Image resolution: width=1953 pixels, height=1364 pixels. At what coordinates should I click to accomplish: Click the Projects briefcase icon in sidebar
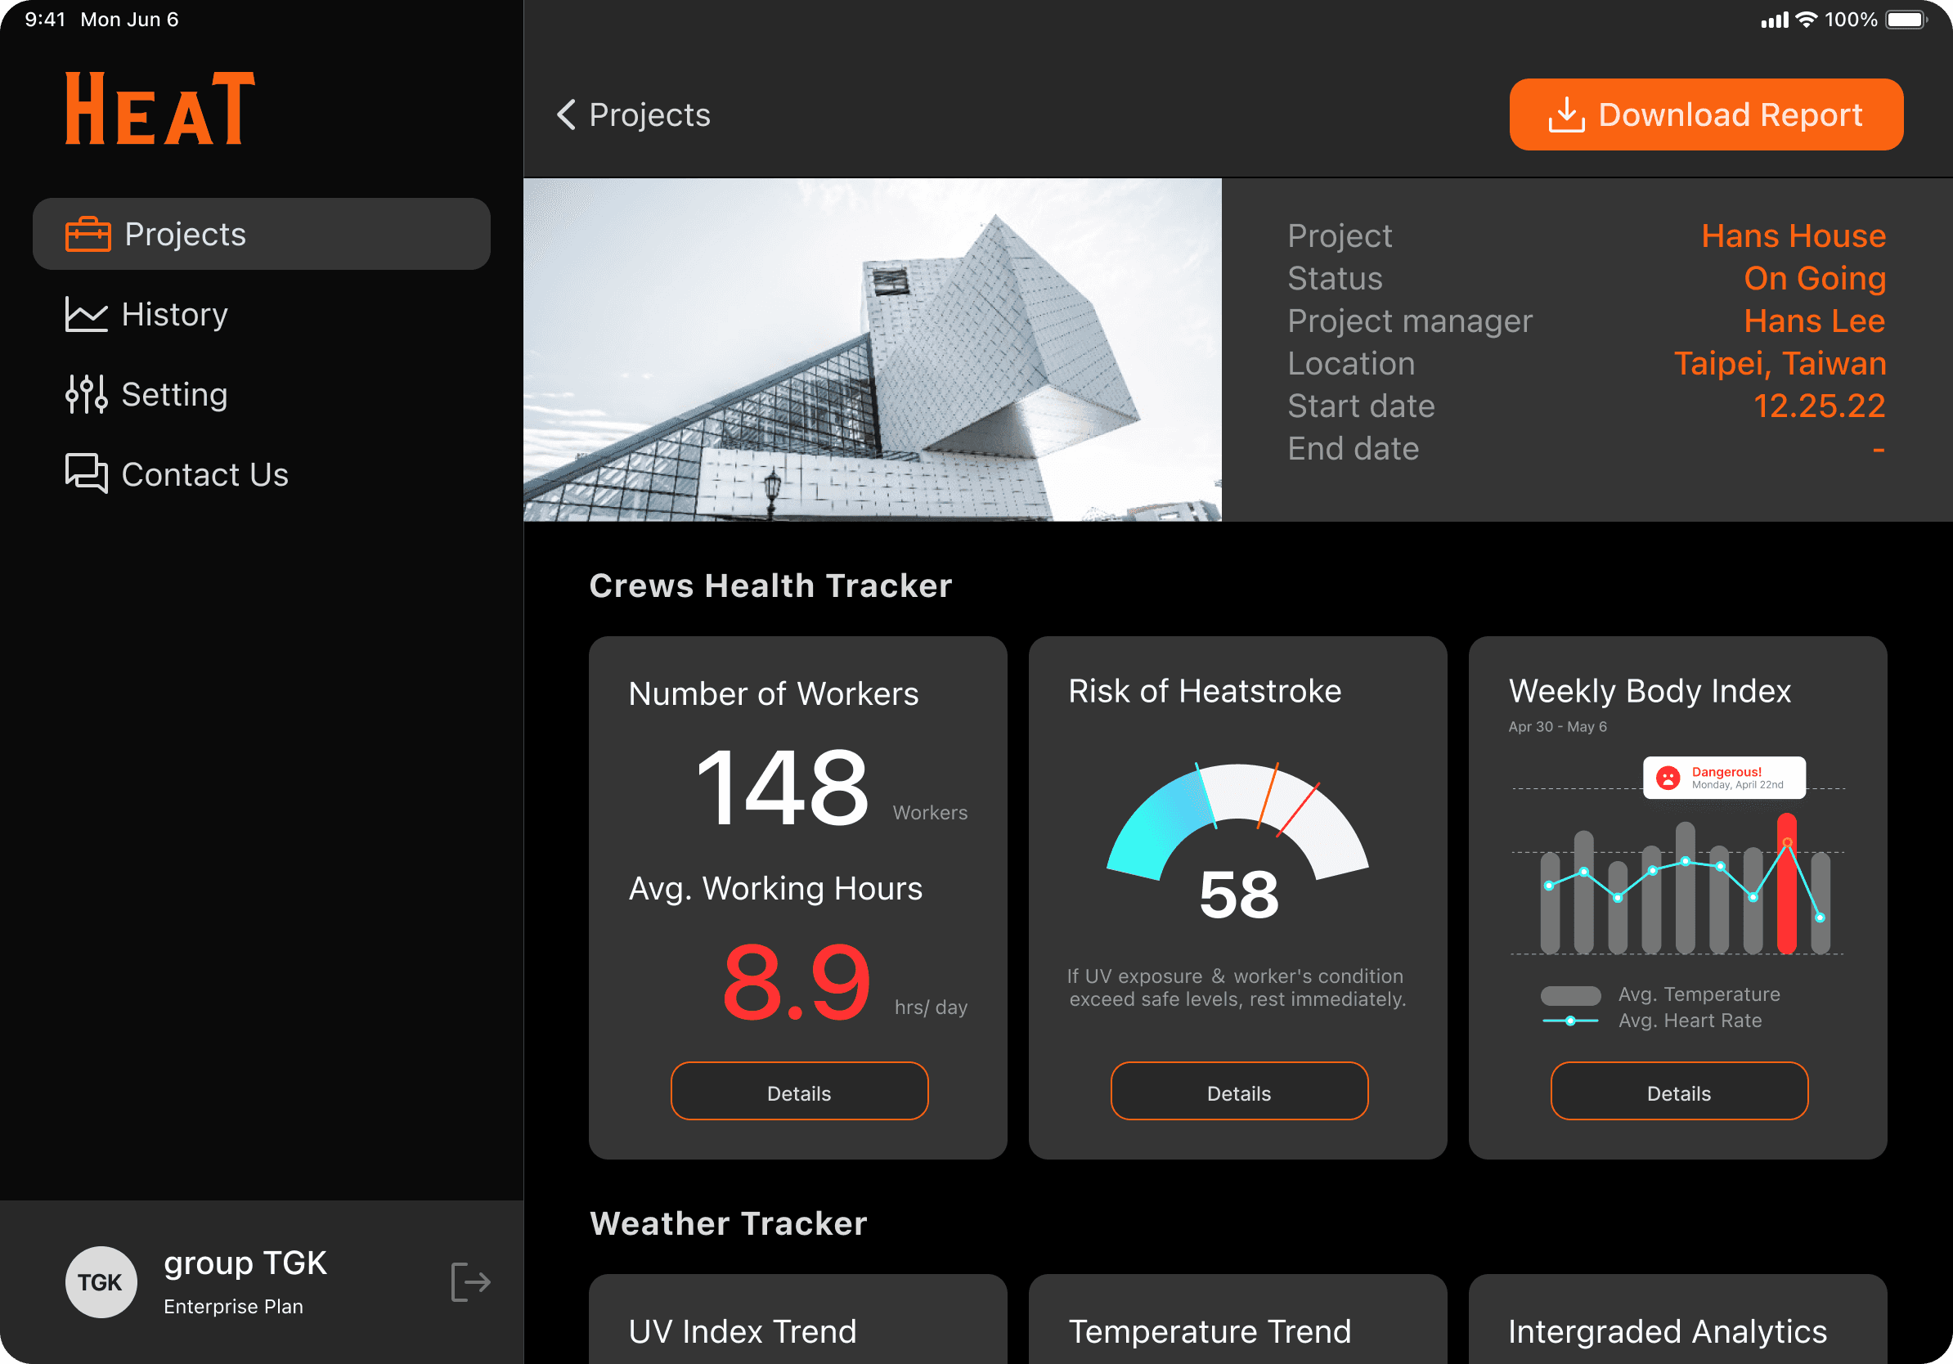88,234
